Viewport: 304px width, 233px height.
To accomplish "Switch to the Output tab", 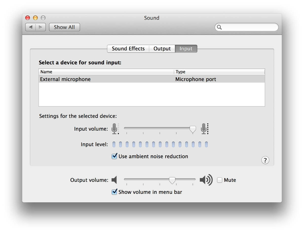I will (x=162, y=49).
